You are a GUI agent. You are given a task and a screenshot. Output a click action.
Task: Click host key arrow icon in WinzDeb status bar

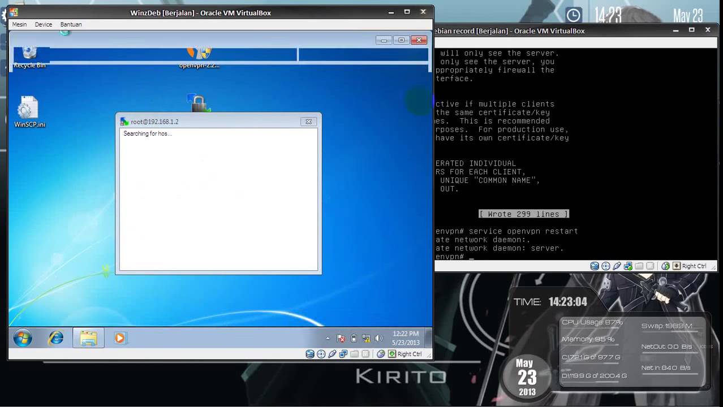392,354
